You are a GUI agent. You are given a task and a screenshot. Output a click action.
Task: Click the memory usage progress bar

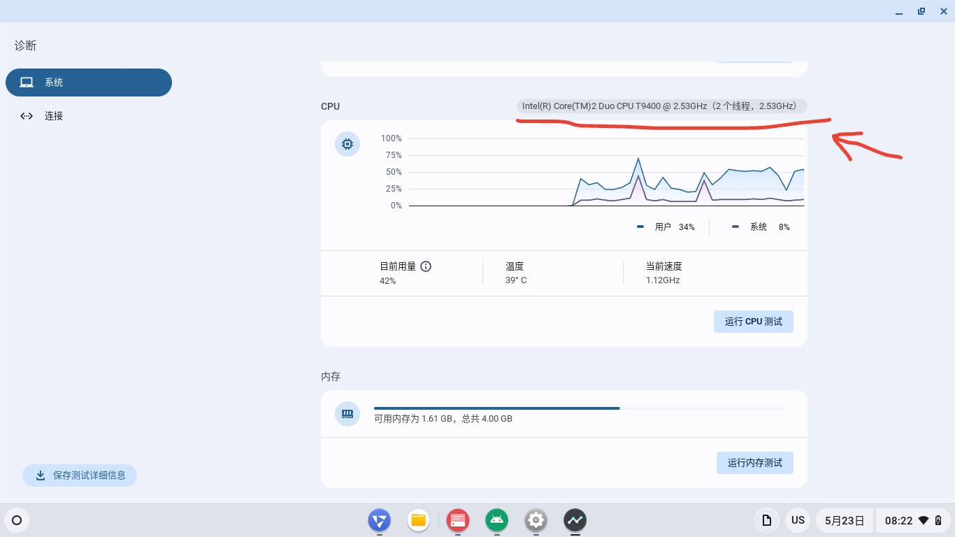(x=580, y=408)
